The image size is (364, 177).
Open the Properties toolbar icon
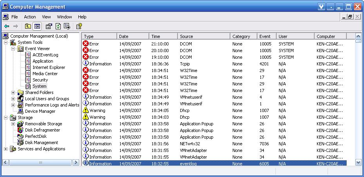tap(49, 26)
